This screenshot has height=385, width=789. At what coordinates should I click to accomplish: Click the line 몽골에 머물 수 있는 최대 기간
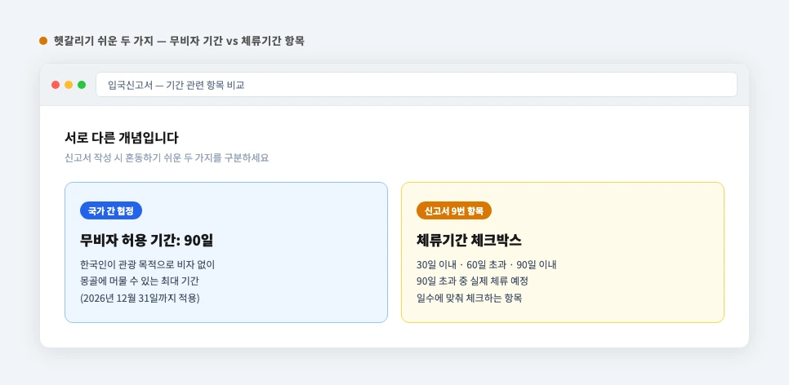coord(140,281)
